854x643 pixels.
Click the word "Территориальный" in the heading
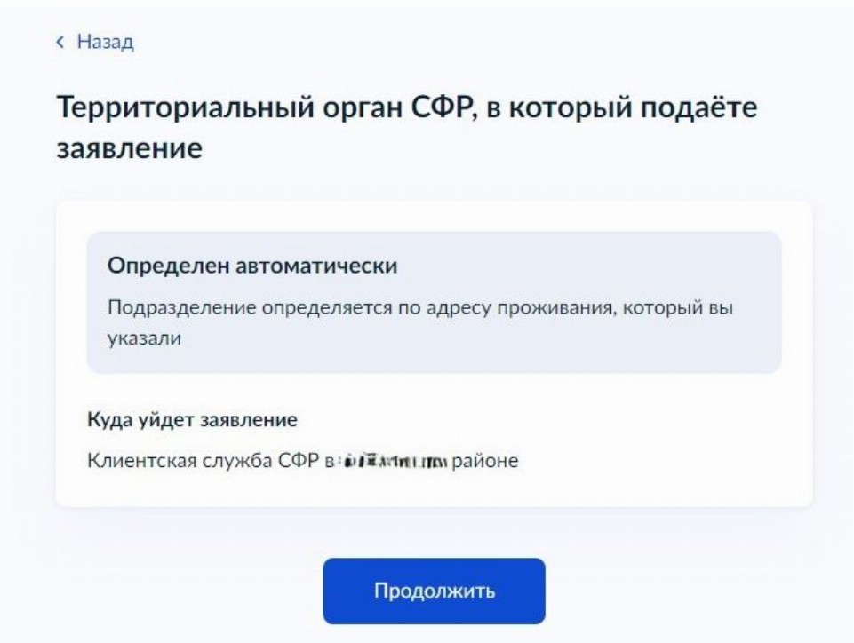click(186, 108)
